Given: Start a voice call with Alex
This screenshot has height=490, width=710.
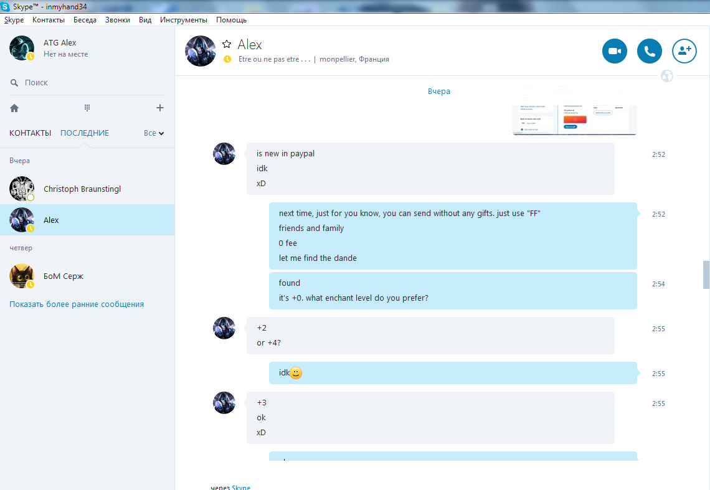Looking at the screenshot, I should coord(650,51).
